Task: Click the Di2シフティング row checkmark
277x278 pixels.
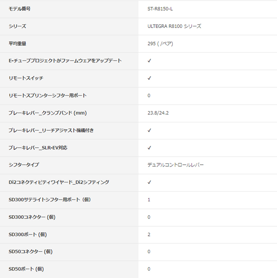Action: click(x=149, y=182)
